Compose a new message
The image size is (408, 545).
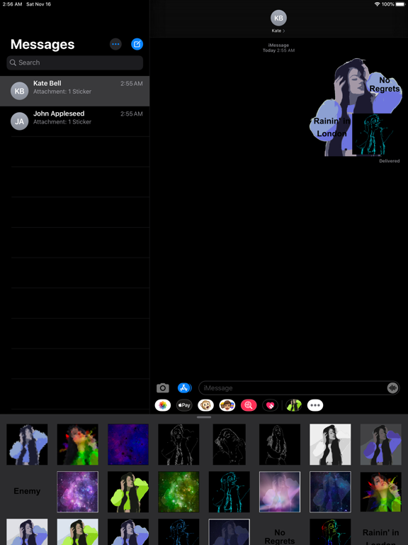(137, 44)
